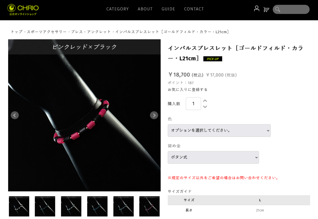Click お気に入りに登録する link

point(187,90)
